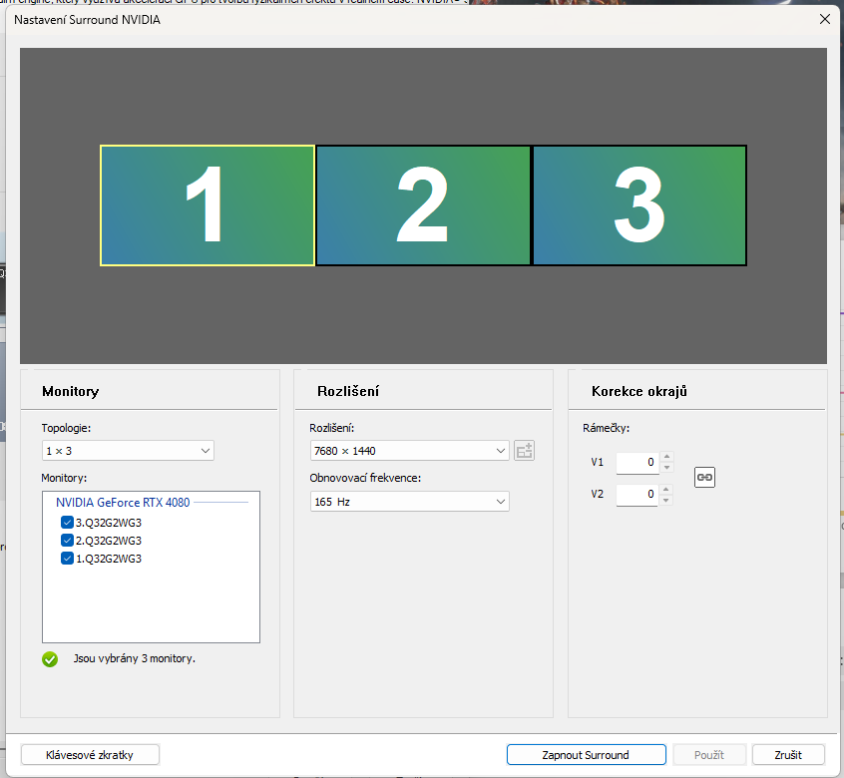Decrease the V2 bezel value with down arrow
The image size is (844, 778).
pyautogui.click(x=667, y=499)
